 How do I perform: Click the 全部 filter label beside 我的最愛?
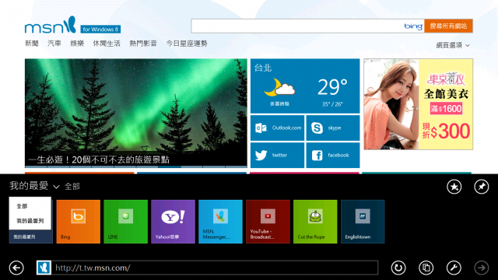point(72,187)
